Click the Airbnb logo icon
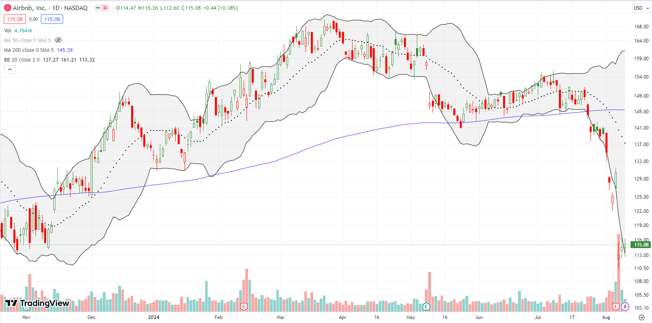The height and width of the screenshot is (323, 652). (8, 8)
